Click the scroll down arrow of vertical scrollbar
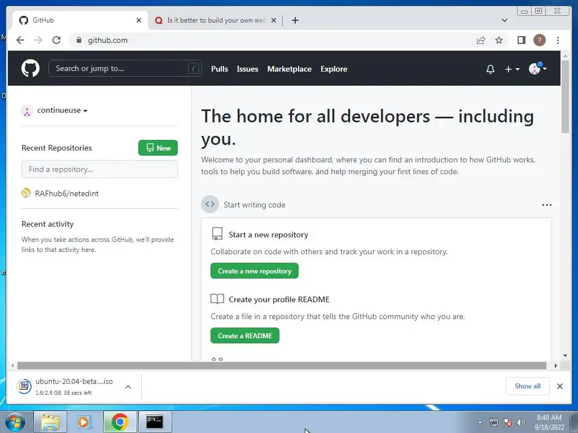 [x=565, y=356]
